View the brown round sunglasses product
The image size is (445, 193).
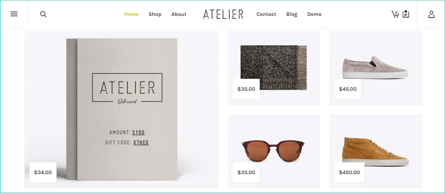274,151
